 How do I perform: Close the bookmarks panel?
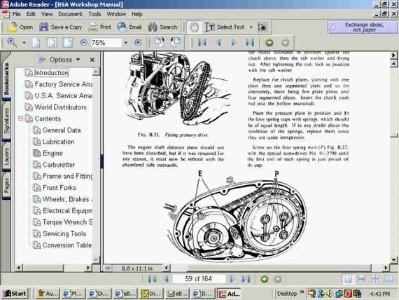(x=92, y=60)
